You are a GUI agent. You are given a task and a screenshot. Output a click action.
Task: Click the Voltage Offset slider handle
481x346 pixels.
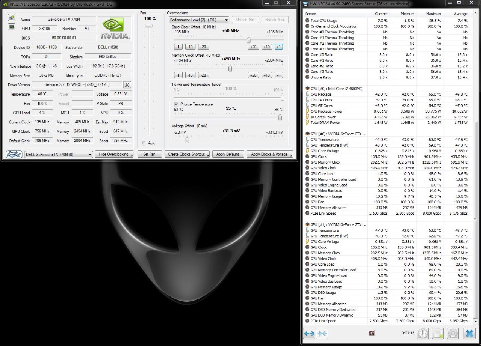(187, 140)
